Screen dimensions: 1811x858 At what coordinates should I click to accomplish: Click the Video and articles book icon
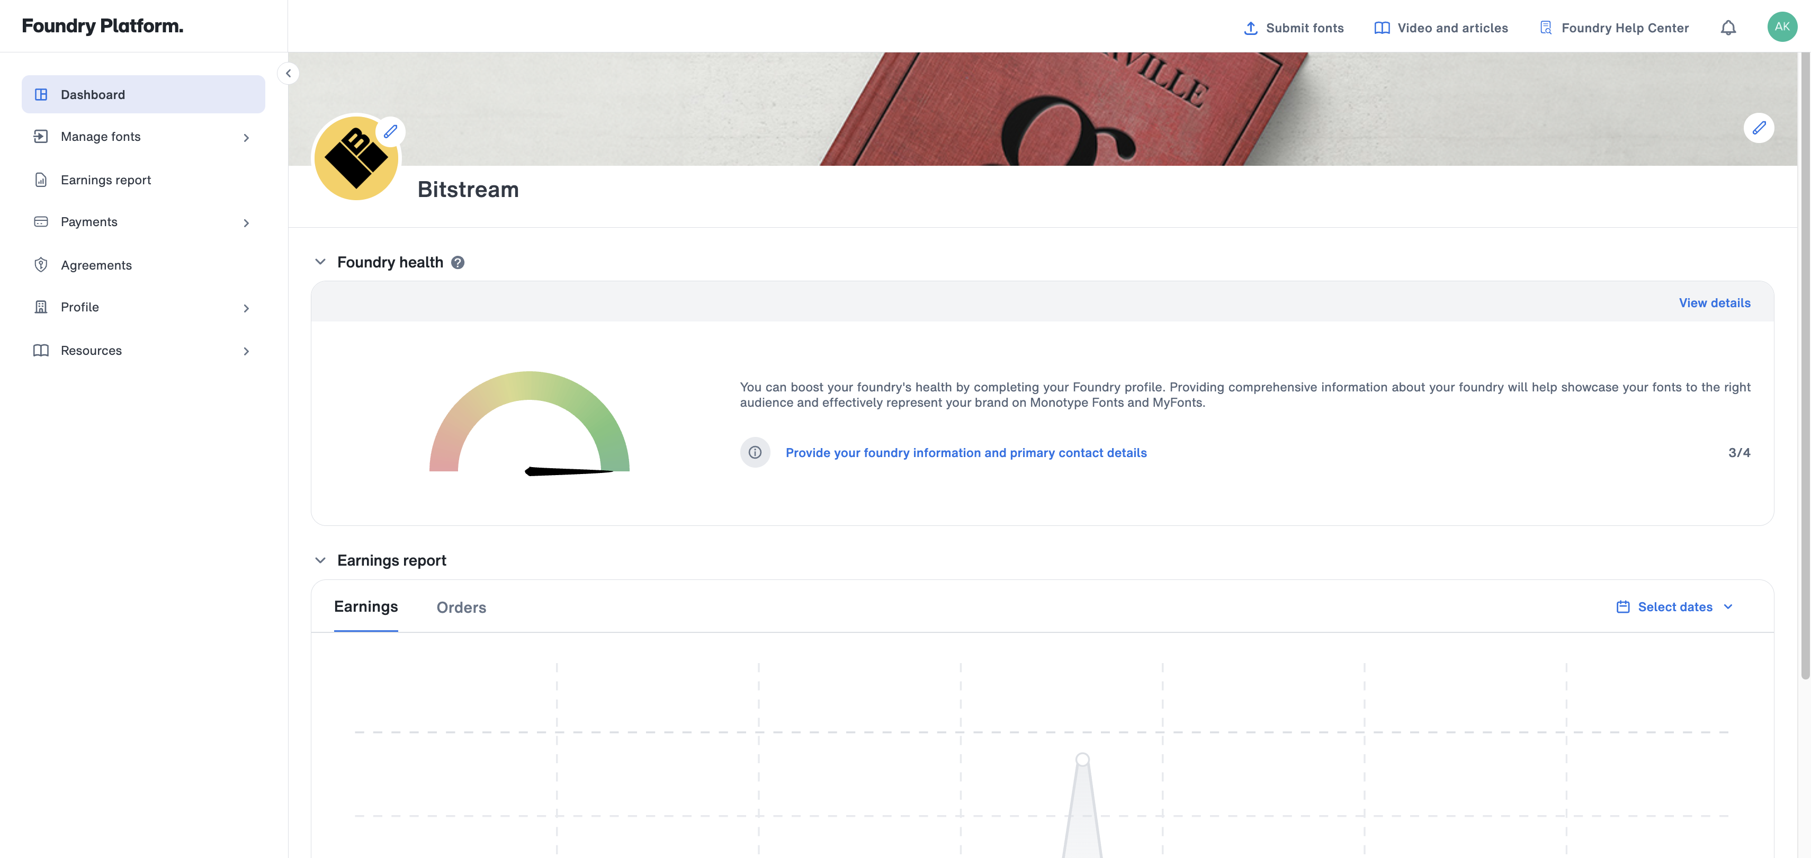pos(1382,28)
